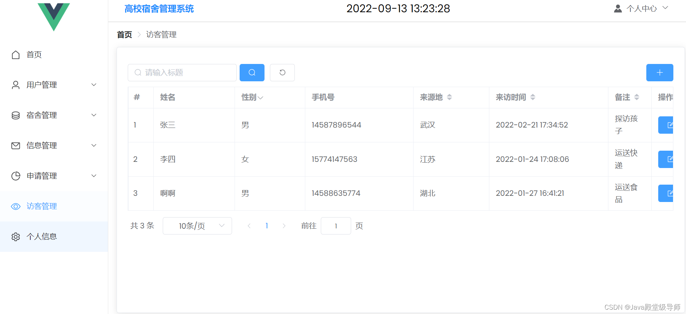Image resolution: width=686 pixels, height=314 pixels.
Task: Focus the 前往 page jump input
Action: click(336, 226)
